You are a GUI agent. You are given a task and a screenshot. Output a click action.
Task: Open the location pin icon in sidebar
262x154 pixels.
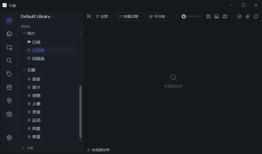9,101
